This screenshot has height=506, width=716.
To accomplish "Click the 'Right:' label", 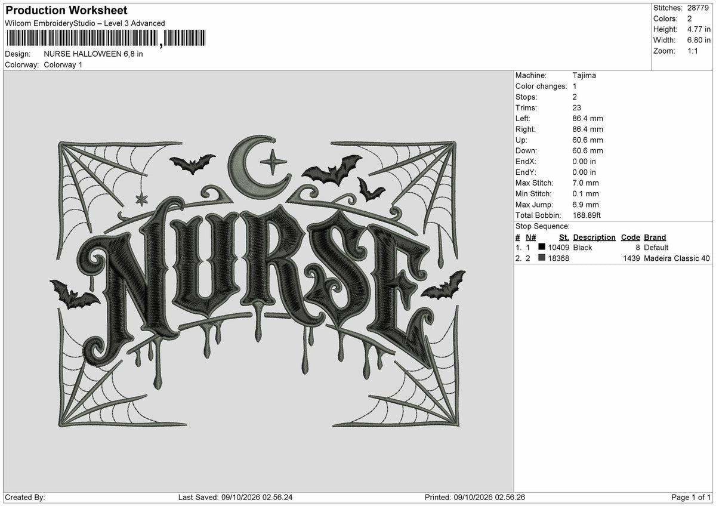I will pos(526,129).
